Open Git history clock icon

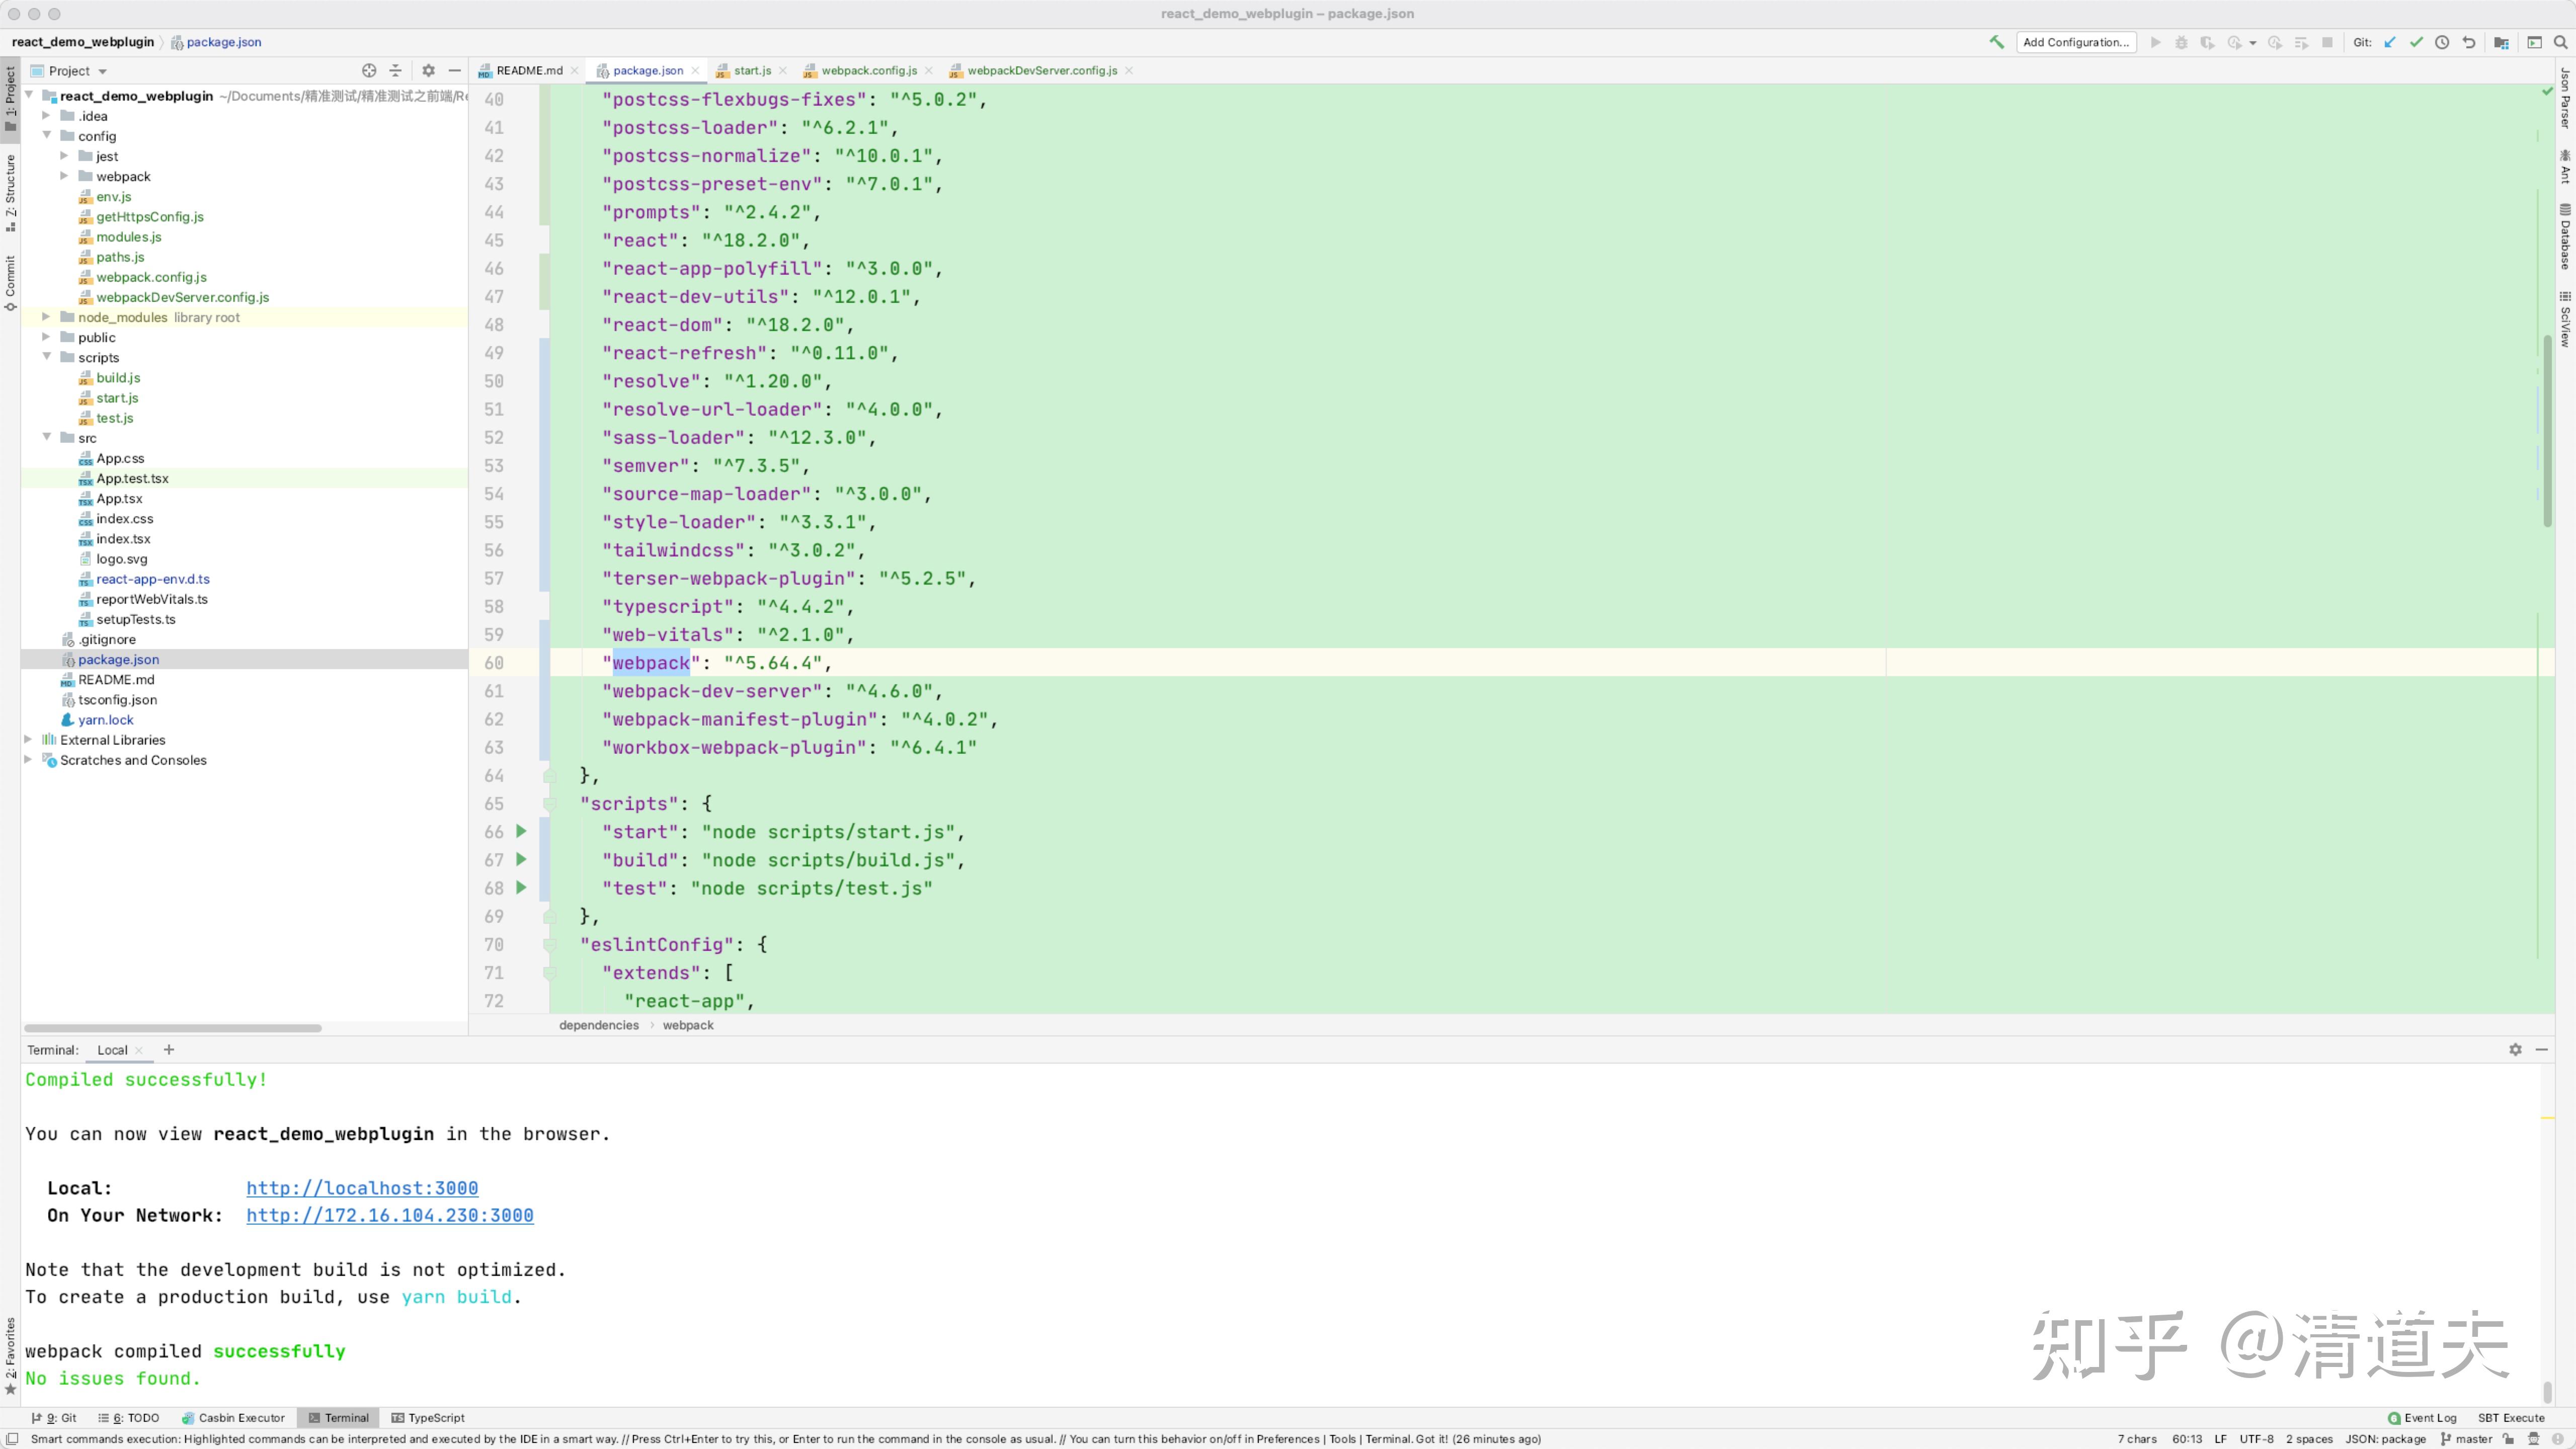pyautogui.click(x=2442, y=42)
